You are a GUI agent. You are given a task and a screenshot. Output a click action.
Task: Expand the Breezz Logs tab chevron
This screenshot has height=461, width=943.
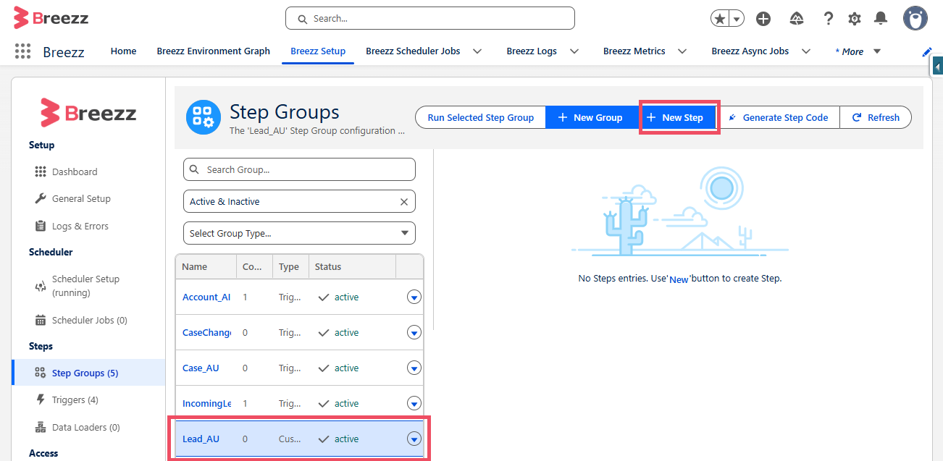574,51
